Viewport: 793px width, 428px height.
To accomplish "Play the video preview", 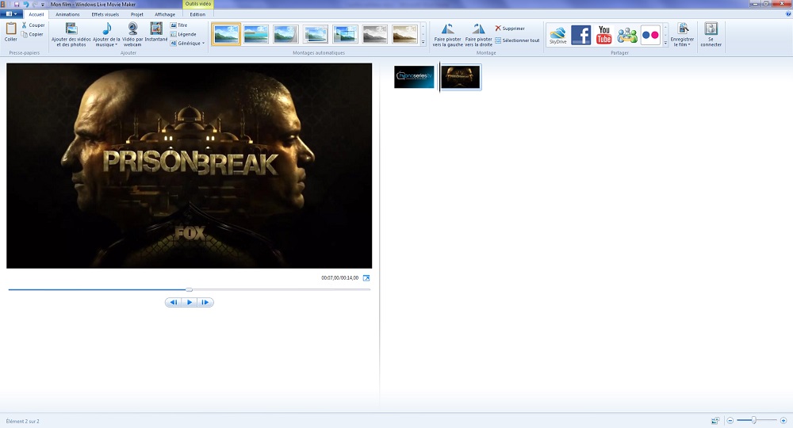I will click(190, 302).
